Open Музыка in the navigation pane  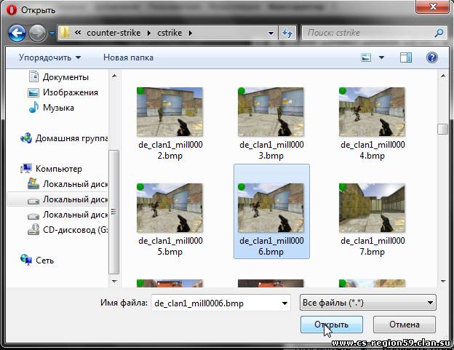coord(58,108)
